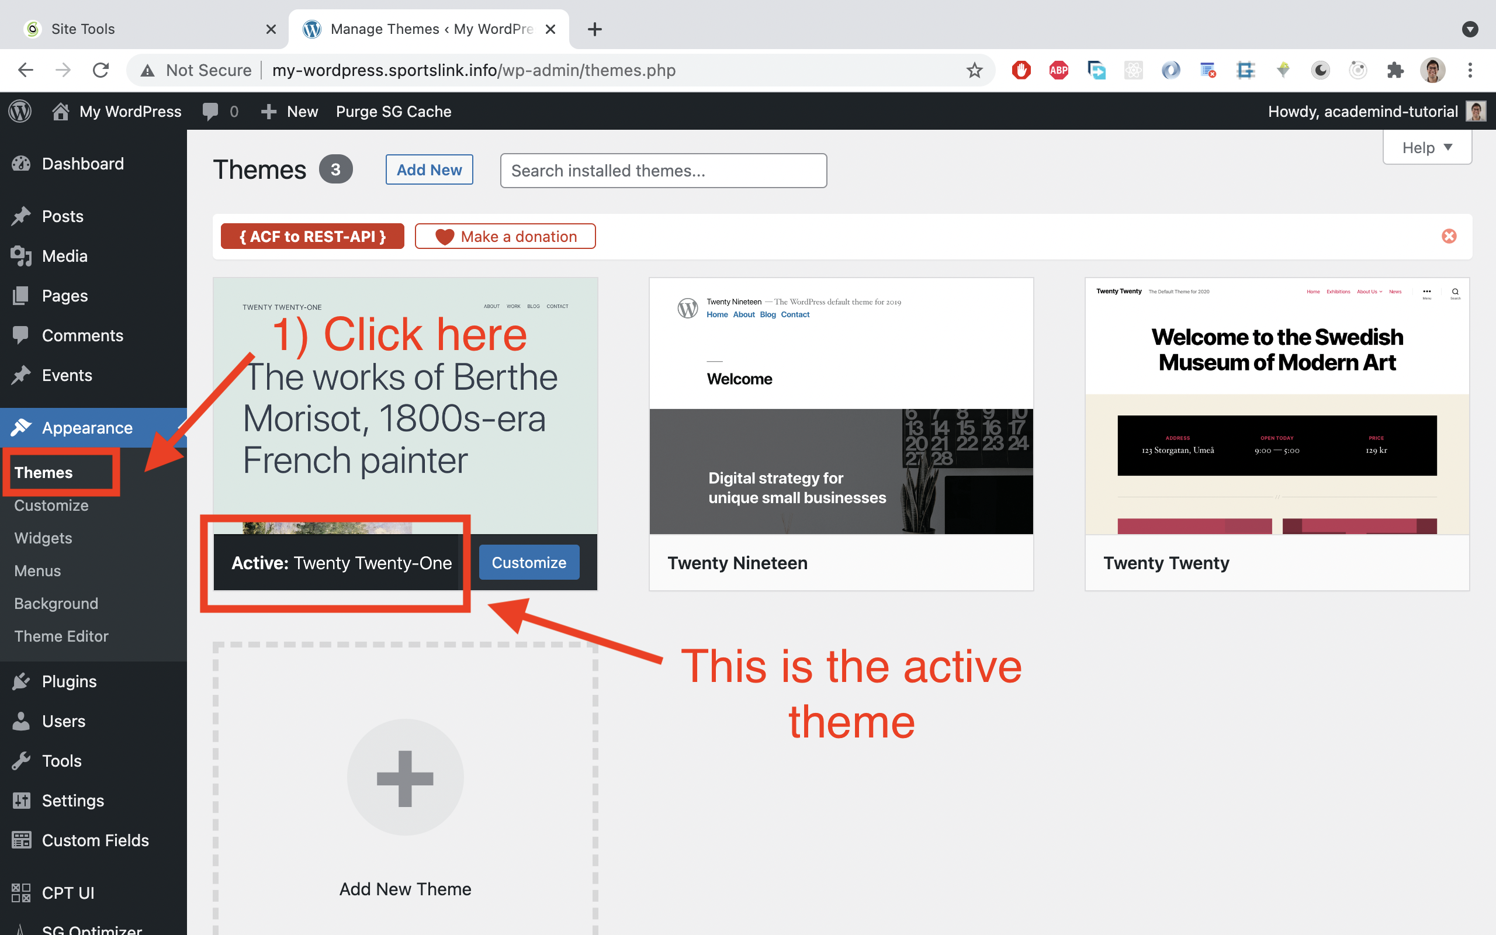Screen dimensions: 1496x935
Task: Expand the browser profile menu via three-dot icon
Action: click(1470, 70)
